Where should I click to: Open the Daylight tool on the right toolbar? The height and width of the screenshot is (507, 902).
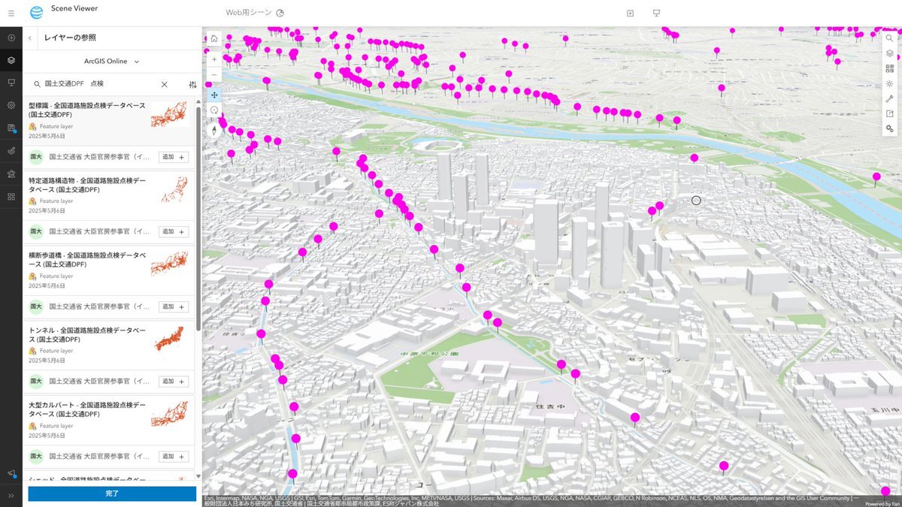pyautogui.click(x=890, y=83)
